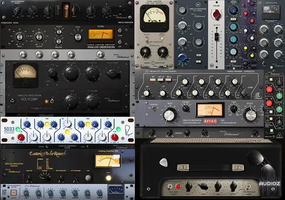Toggle the Fetish power-icon switch above the OFF label
Screen dimensions: 285x200
click(x=120, y=42)
